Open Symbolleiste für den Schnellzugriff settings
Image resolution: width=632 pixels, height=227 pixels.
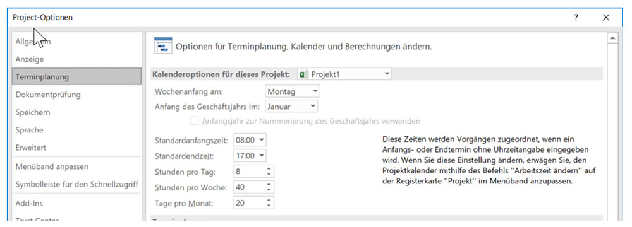(x=76, y=184)
